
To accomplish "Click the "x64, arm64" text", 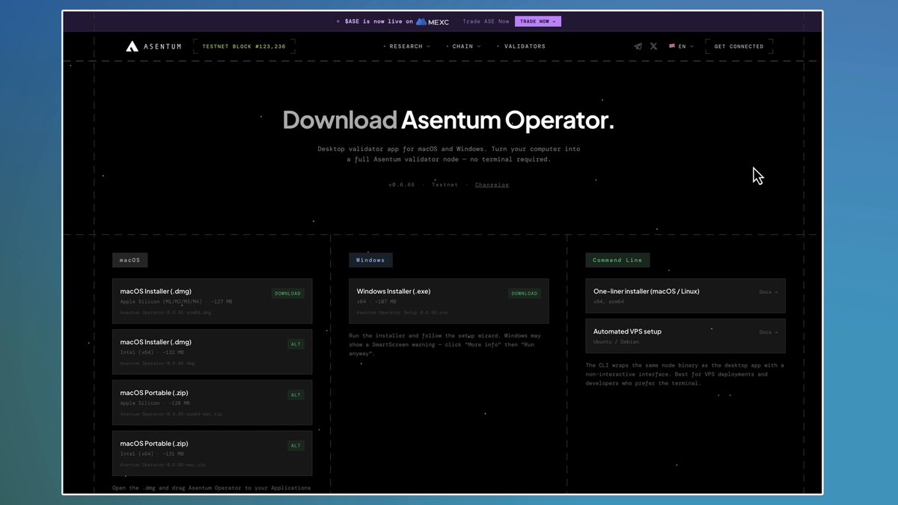I will [x=609, y=302].
